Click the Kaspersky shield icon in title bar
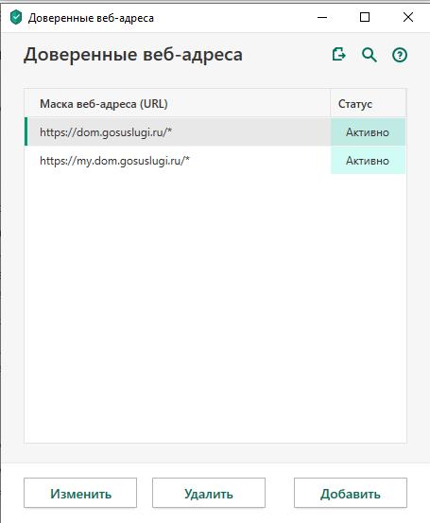The image size is (430, 523). [16, 17]
